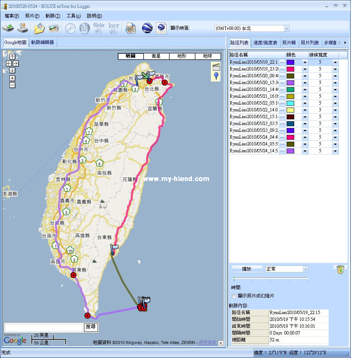Pan the map right with the arrow

16,64
